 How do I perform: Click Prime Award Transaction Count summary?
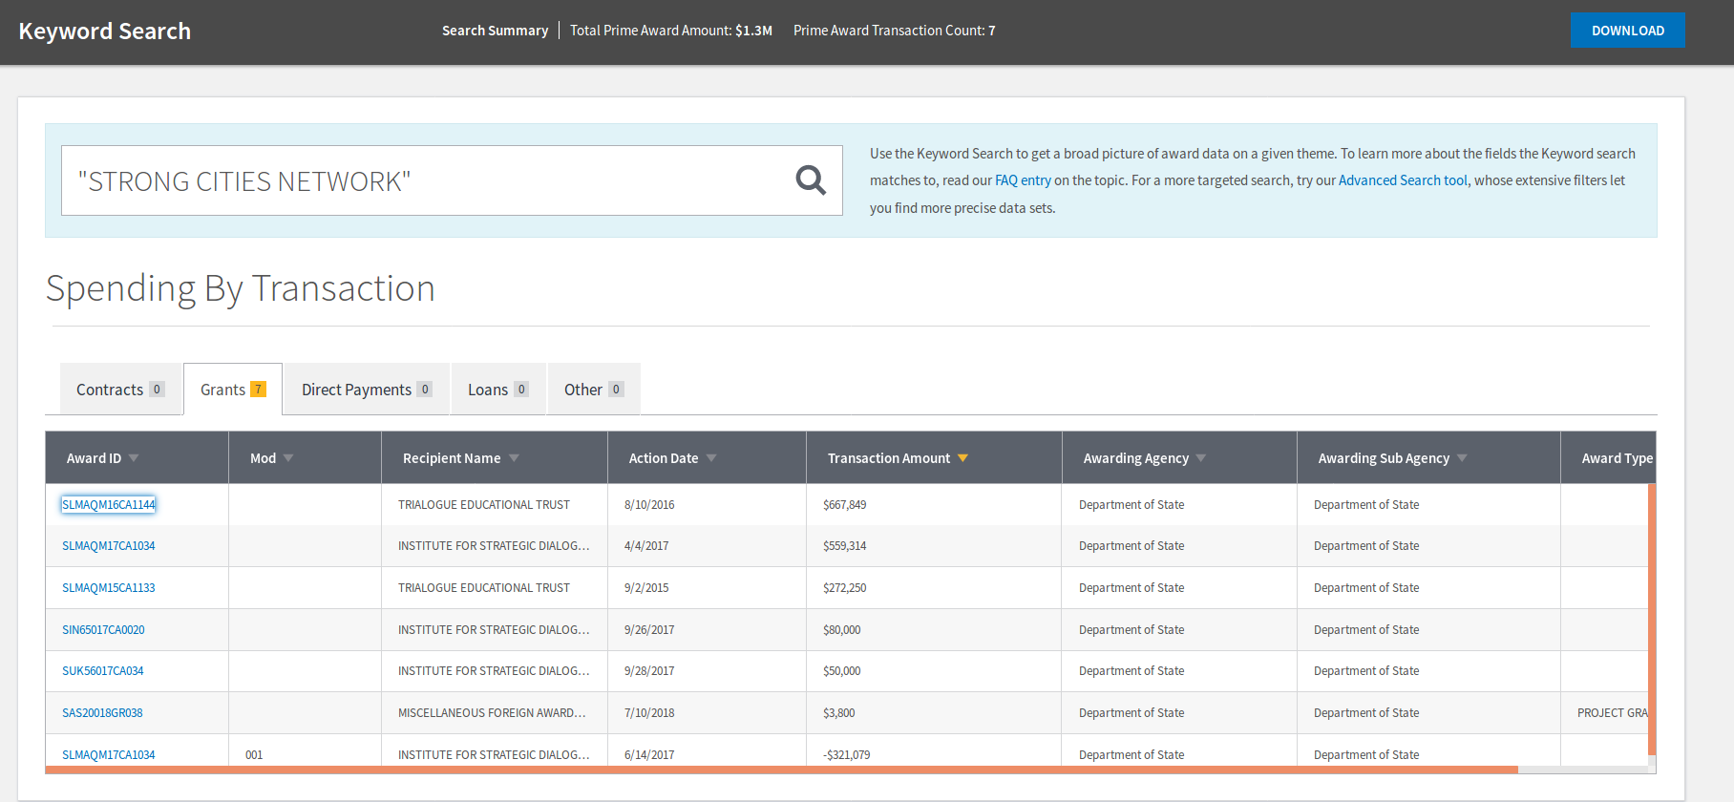[x=895, y=31]
